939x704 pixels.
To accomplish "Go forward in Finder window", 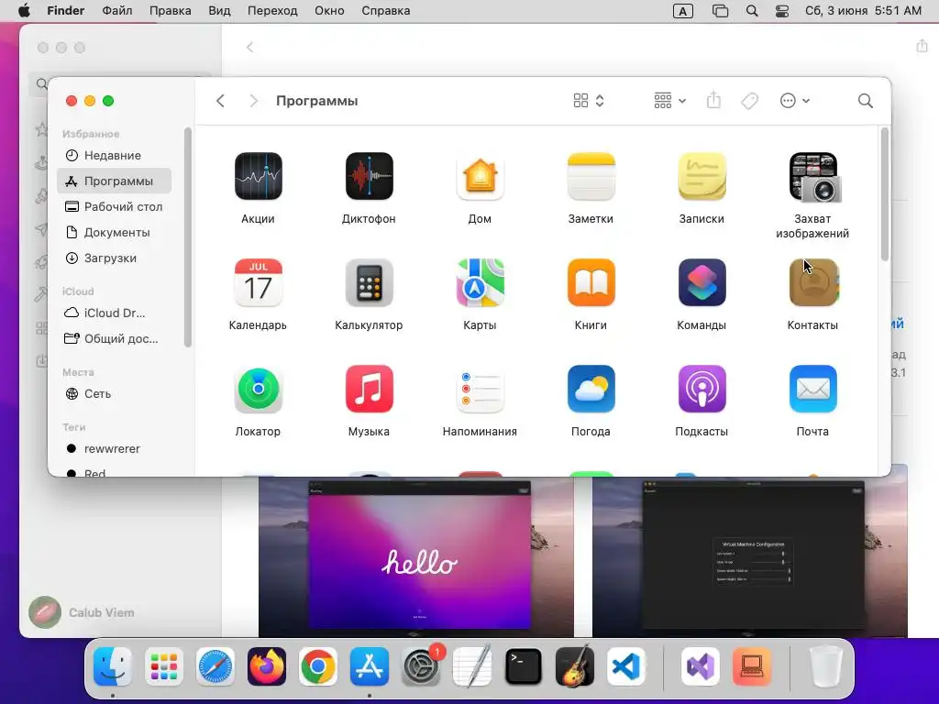I will click(x=253, y=101).
